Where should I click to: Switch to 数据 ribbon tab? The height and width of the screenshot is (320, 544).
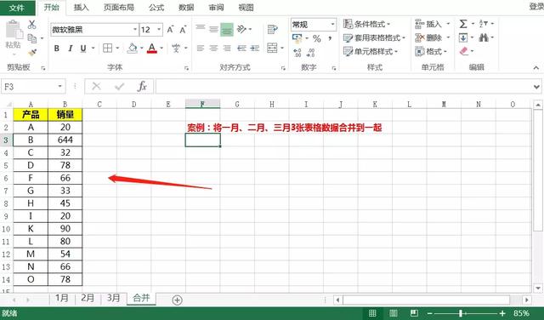[x=186, y=8]
